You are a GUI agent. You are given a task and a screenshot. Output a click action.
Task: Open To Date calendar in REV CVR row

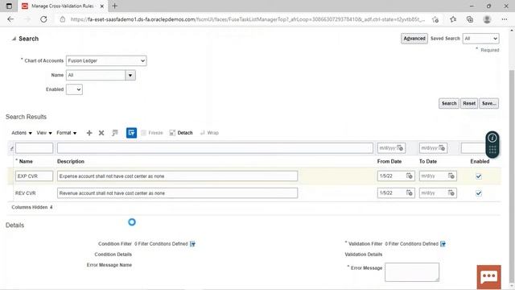pos(451,193)
